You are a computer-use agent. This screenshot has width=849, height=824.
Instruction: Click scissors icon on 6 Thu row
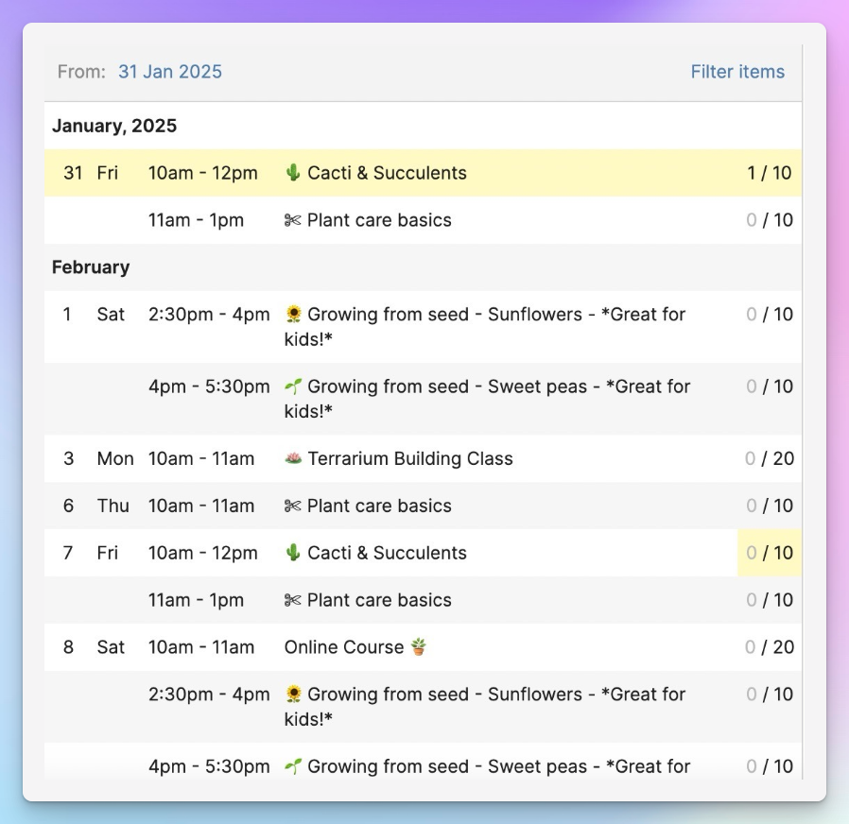pyautogui.click(x=292, y=506)
